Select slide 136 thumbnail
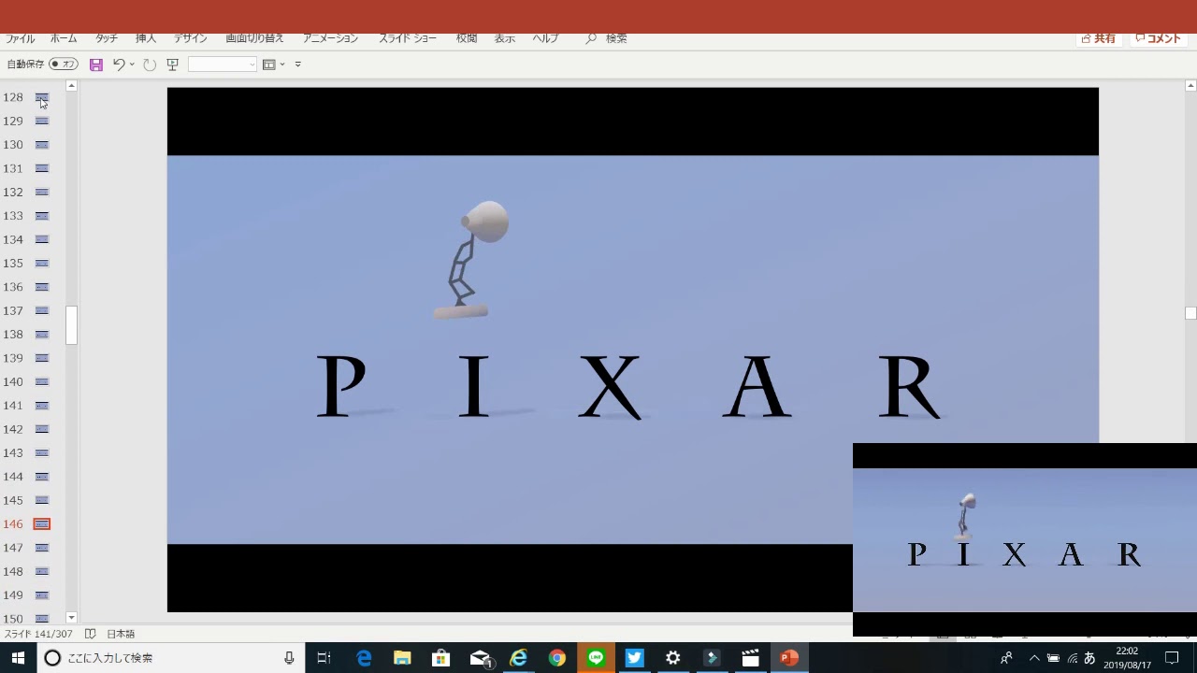The width and height of the screenshot is (1197, 673). coord(42,287)
